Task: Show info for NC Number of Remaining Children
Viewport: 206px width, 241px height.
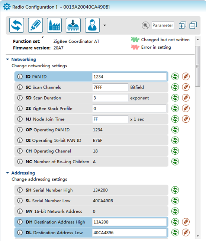Action: 20,161
